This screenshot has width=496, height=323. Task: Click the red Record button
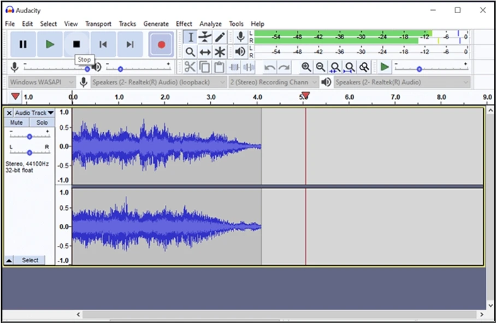[161, 44]
